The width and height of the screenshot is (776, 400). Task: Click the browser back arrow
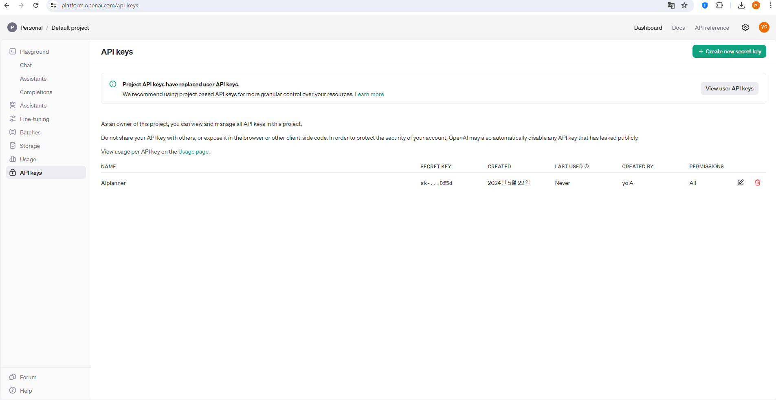(x=7, y=5)
